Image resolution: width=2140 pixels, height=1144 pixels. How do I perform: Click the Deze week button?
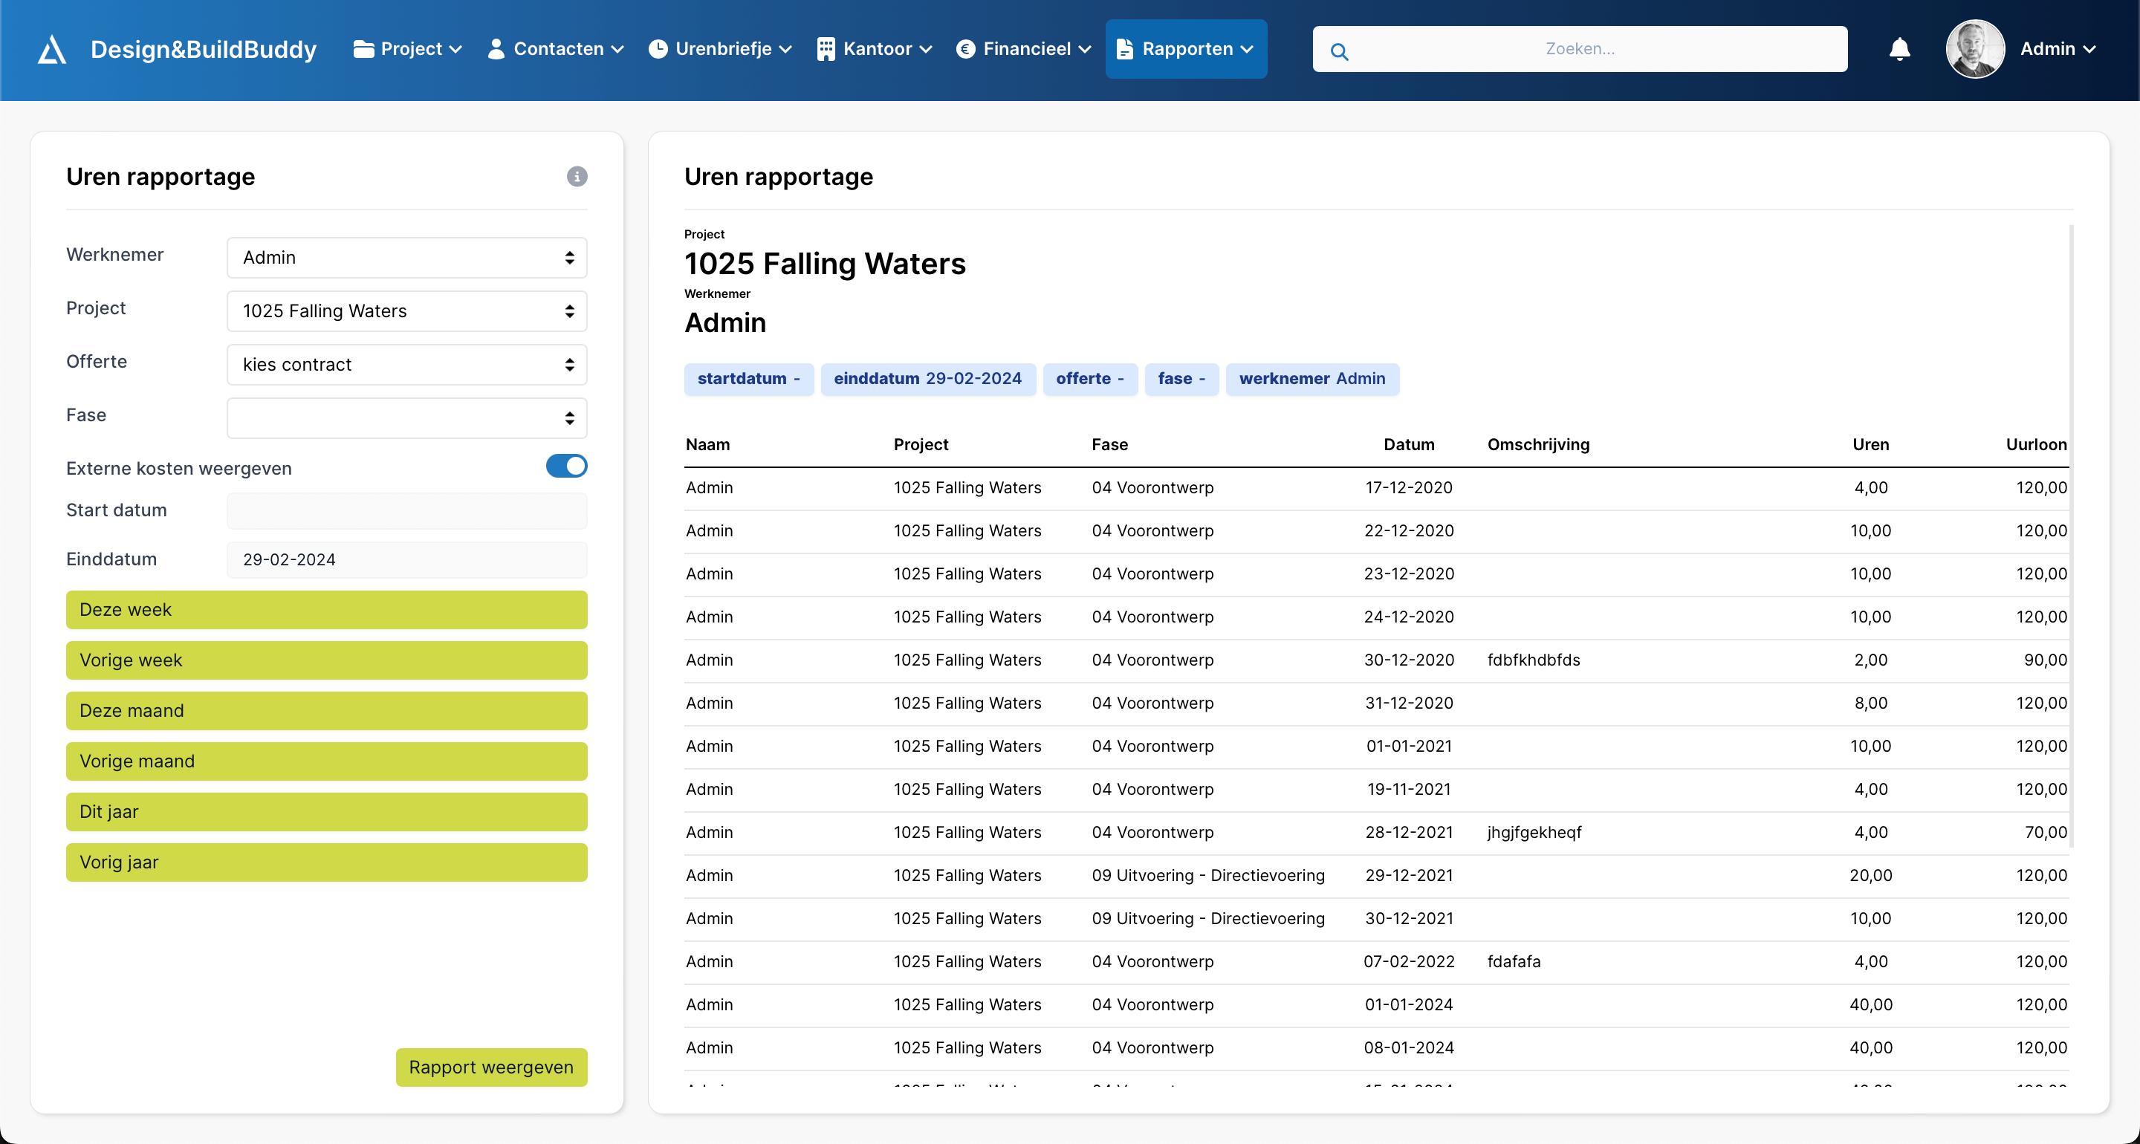(326, 610)
